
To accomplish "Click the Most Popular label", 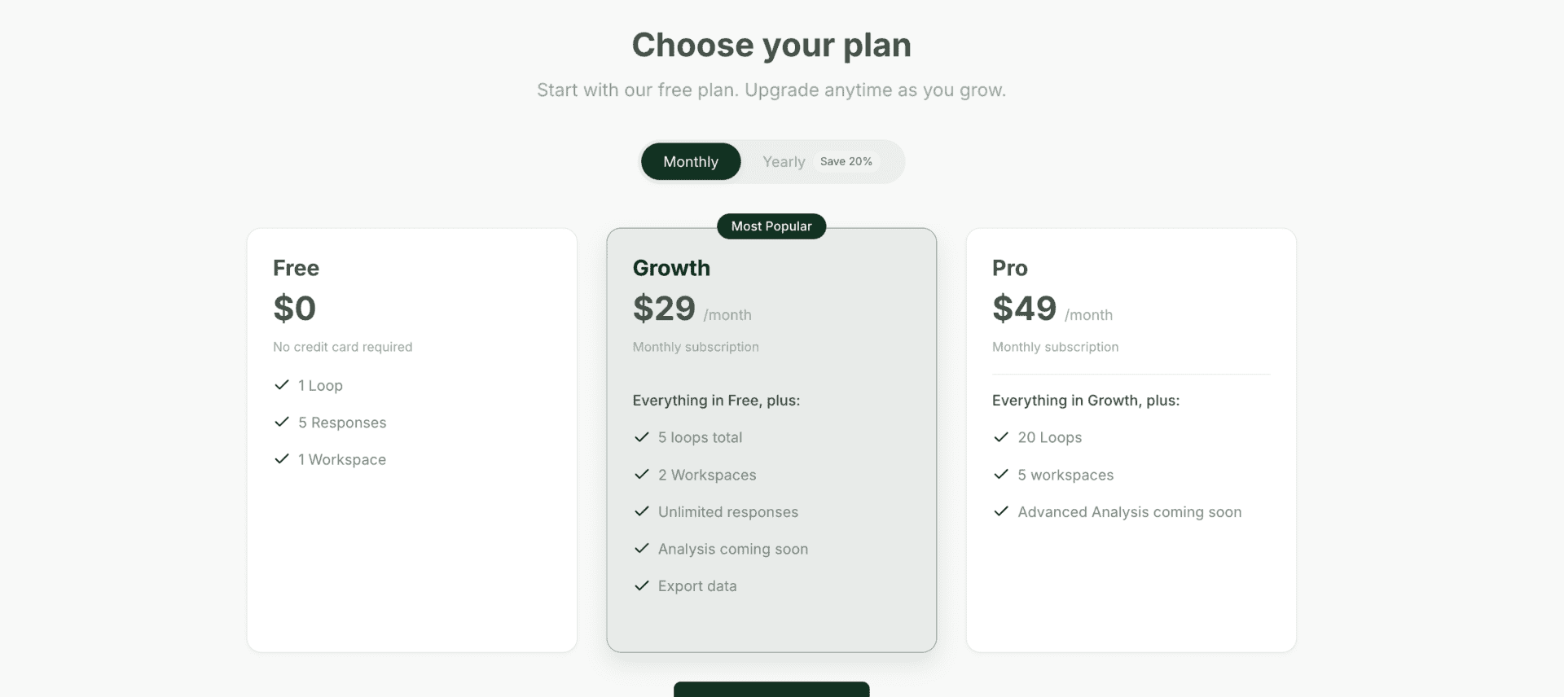I will click(771, 226).
